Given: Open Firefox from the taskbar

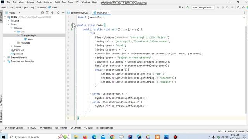Looking at the screenshot, I should [85, 137].
